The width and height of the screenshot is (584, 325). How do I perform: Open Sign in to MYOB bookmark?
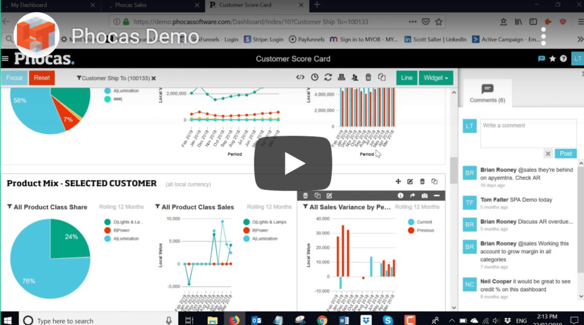point(364,40)
